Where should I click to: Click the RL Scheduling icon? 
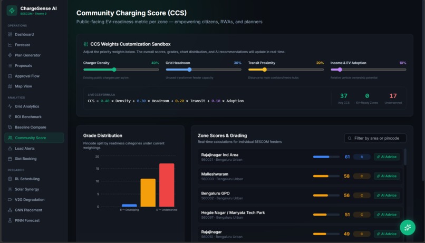tap(10, 179)
